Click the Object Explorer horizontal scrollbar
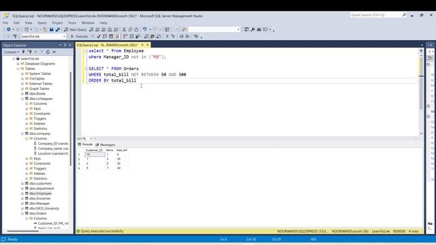This screenshot has height=245, width=436. pyautogui.click(x=22, y=231)
